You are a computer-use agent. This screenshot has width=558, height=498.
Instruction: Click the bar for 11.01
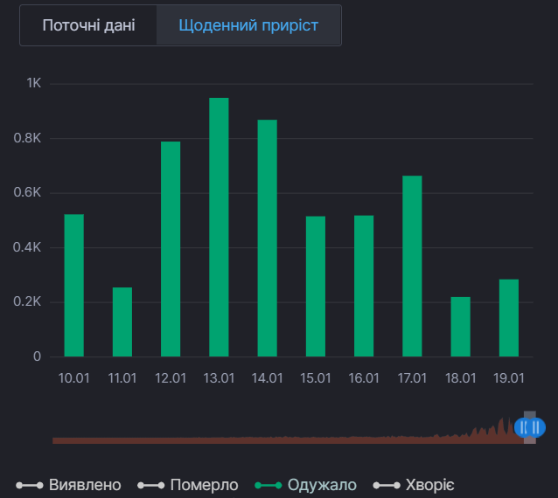coord(122,322)
